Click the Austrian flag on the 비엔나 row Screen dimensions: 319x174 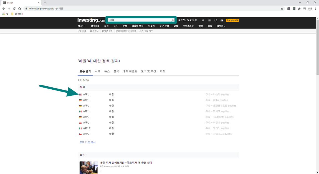click(x=80, y=123)
